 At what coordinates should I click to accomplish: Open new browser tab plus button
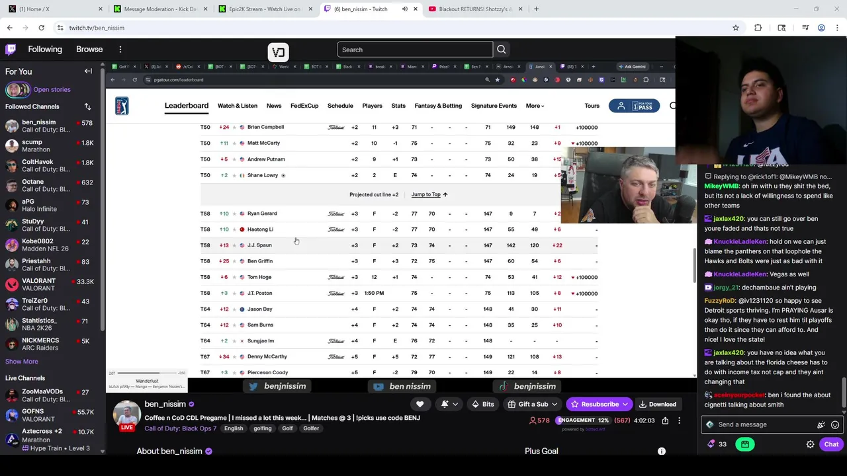[x=536, y=9]
